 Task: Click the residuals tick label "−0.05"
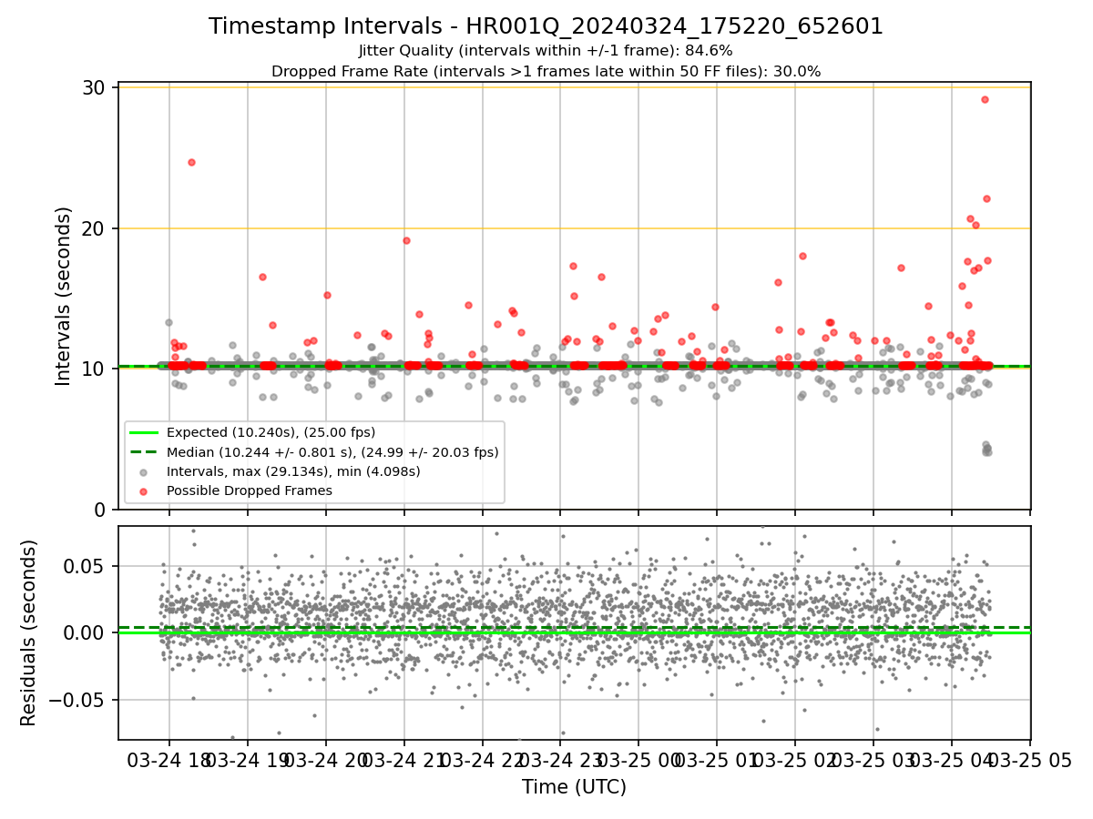click(78, 700)
